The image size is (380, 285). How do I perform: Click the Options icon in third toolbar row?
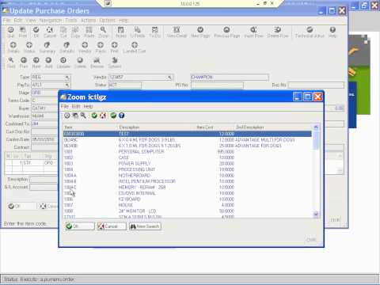coord(115,60)
